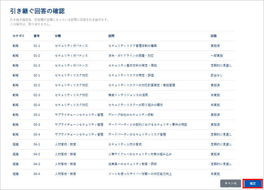Click the 該当なし answer in row 02-1
Screen dimensions: 264x190
pos(216,75)
